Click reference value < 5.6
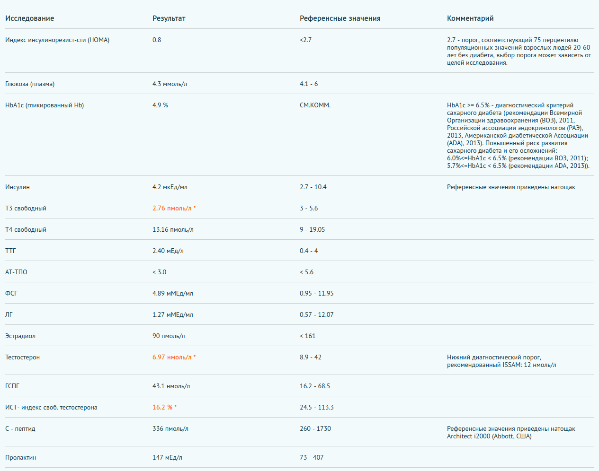Image resolution: width=599 pixels, height=471 pixels. point(306,272)
